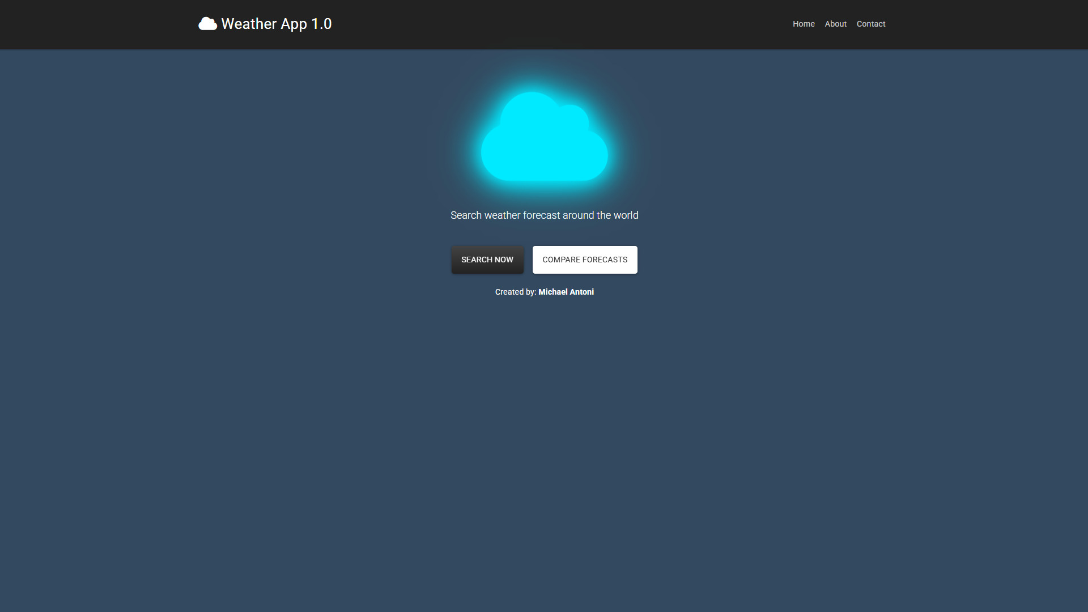Screen dimensions: 1088x612
Task: Click the word 'Weather' in header title
Action: (249, 24)
